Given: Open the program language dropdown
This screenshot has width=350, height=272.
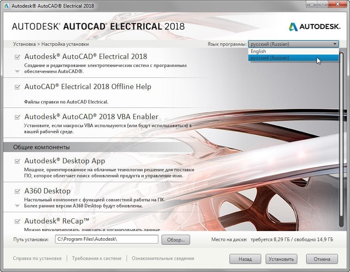Looking at the screenshot, I should 293,44.
